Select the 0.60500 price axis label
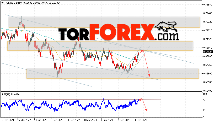Image resolution: width=214 pixels, height=123 pixels. (208, 82)
